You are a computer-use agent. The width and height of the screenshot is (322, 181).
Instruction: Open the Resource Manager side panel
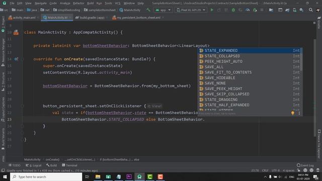3,52
